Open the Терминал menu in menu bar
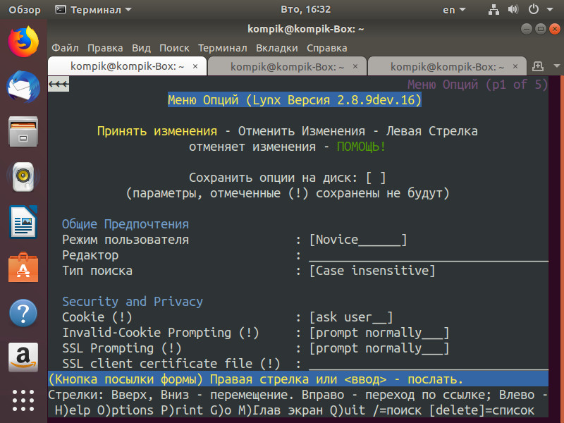564x423 pixels. click(x=223, y=48)
